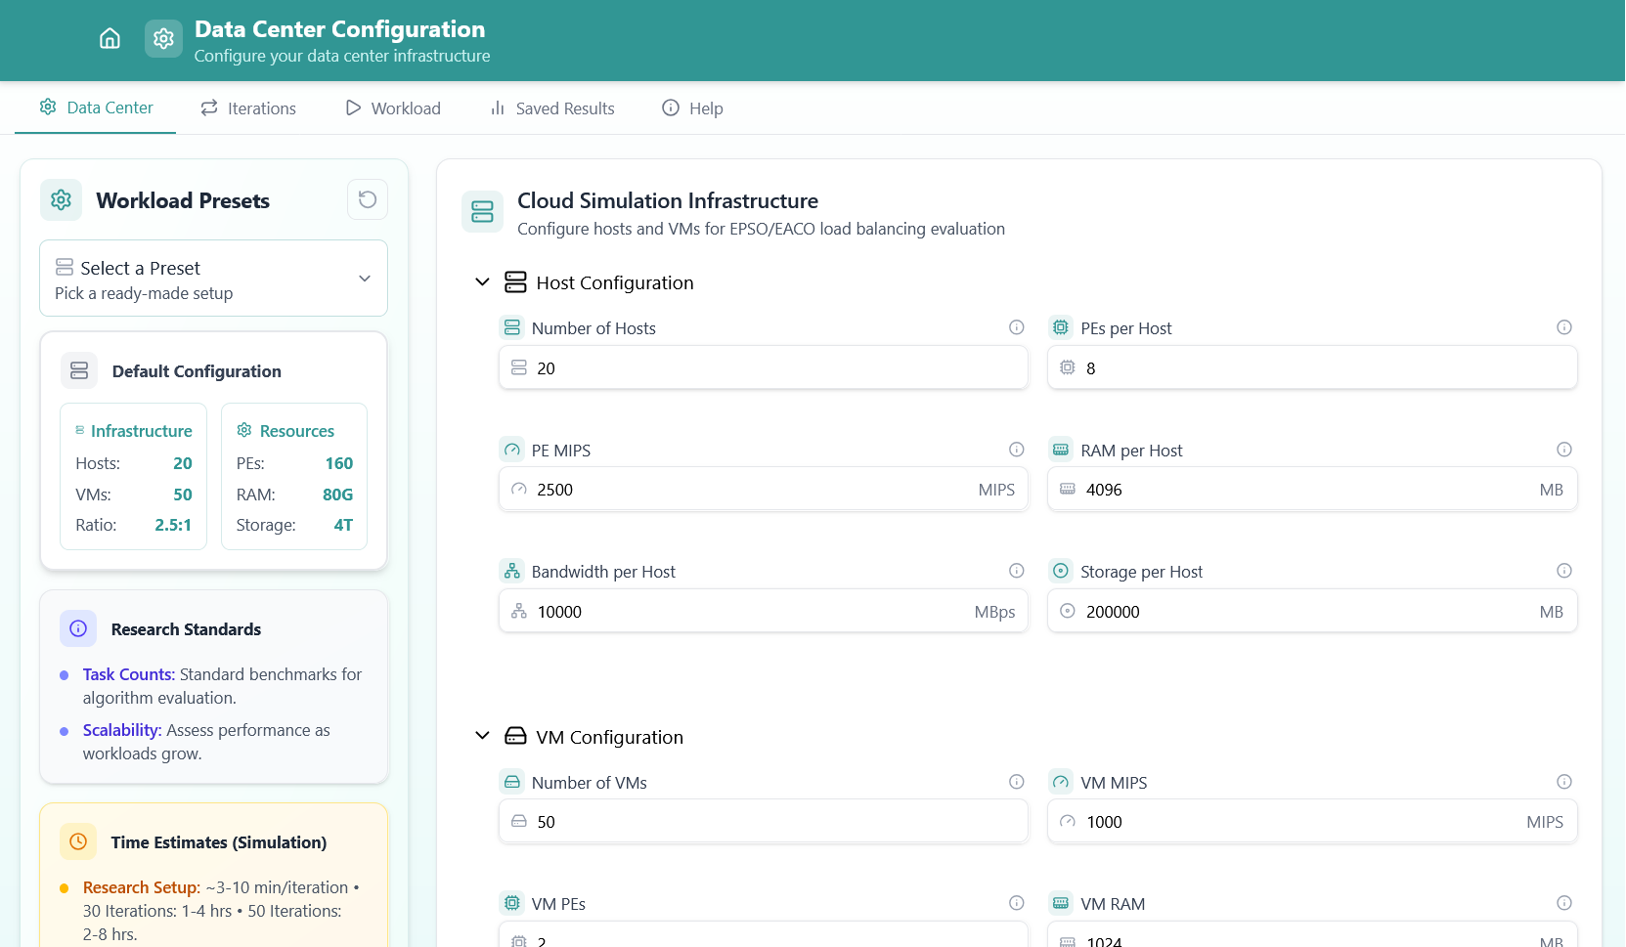1626x947 pixels.
Task: Click info icon beside Number of VMs
Action: (1016, 782)
